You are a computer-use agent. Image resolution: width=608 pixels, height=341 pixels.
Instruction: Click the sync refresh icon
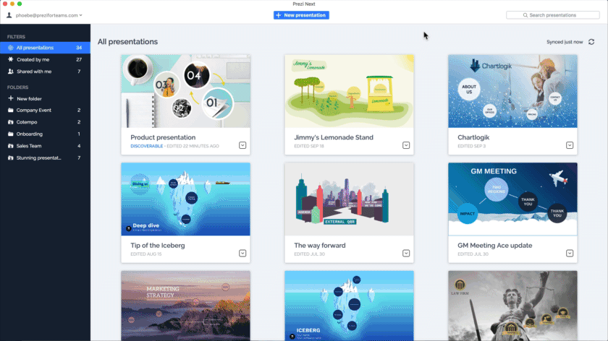[591, 42]
